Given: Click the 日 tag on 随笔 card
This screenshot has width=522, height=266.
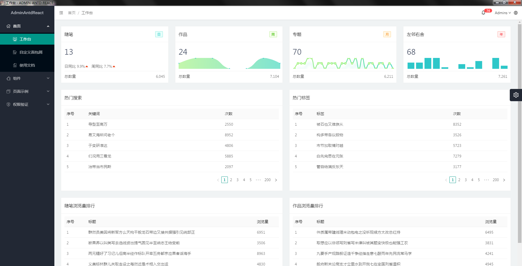Looking at the screenshot, I should [x=159, y=34].
